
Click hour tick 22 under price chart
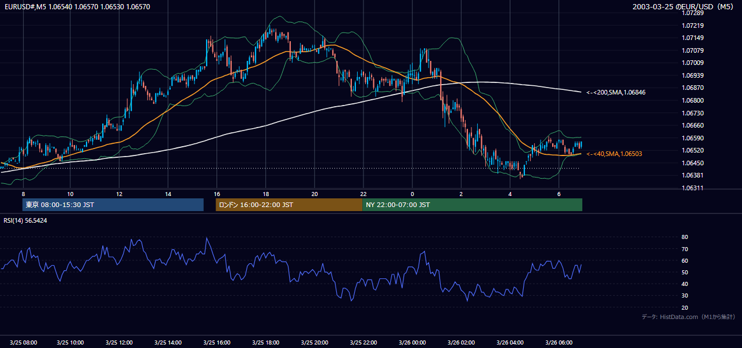point(363,194)
